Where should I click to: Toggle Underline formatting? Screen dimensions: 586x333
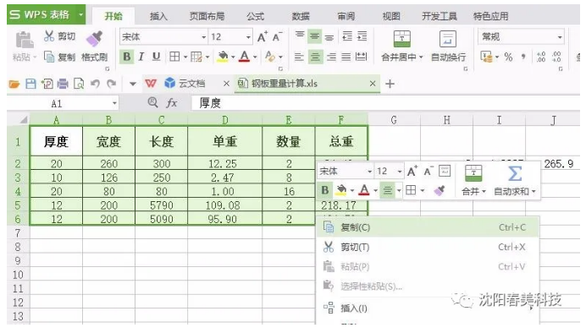point(156,57)
